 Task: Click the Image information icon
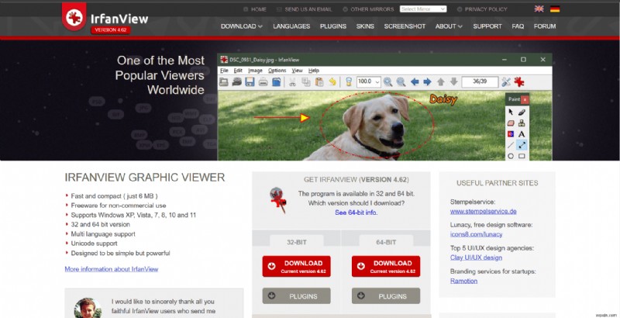tap(349, 82)
